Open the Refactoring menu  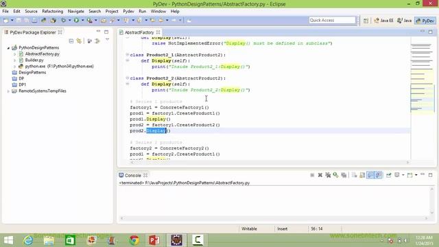point(53,12)
